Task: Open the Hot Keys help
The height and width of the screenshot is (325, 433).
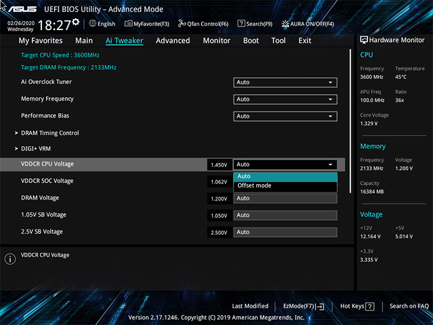Action: click(357, 306)
